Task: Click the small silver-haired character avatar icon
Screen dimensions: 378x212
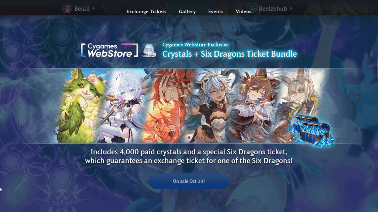Action: 149,50
